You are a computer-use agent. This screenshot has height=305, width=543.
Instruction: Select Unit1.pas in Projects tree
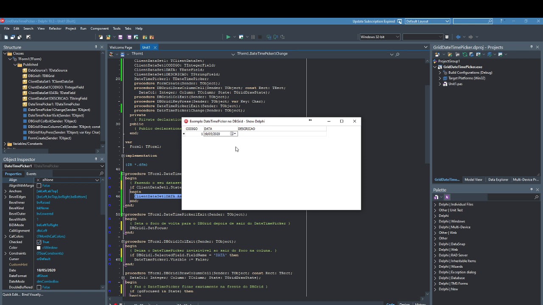pyautogui.click(x=455, y=84)
